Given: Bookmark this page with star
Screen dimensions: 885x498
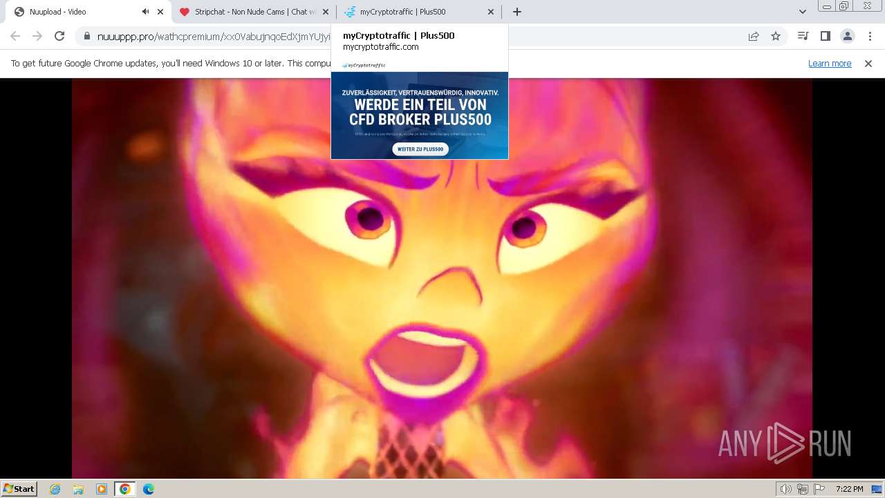Looking at the screenshot, I should 776,36.
